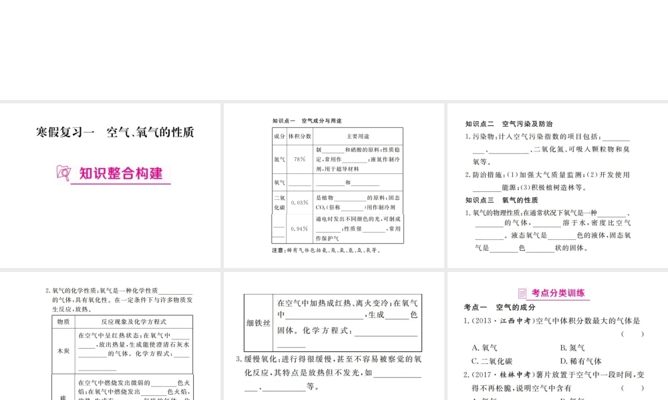Click the line starting 3.缓慢氧化
The image size is (668, 400).
click(x=329, y=359)
